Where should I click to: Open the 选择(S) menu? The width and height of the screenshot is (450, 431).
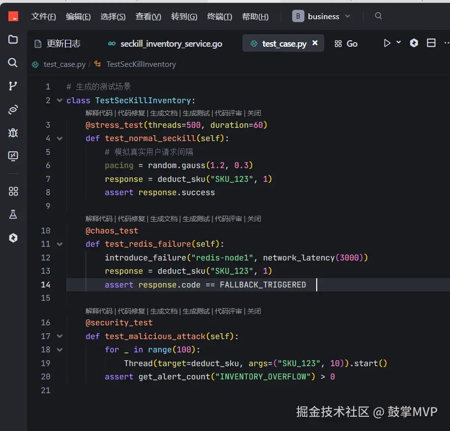113,16
